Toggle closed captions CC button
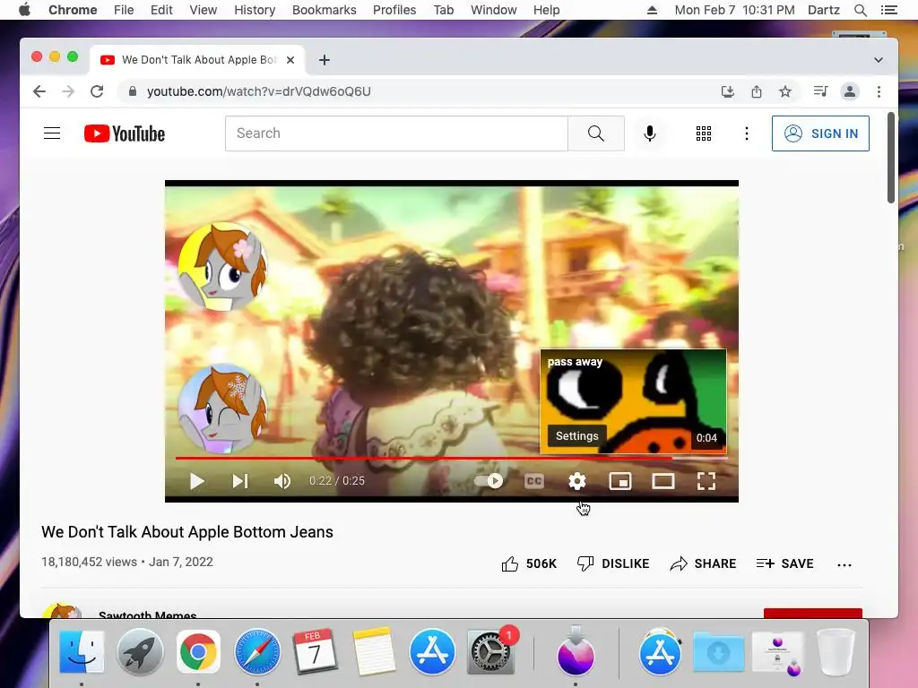 click(534, 481)
